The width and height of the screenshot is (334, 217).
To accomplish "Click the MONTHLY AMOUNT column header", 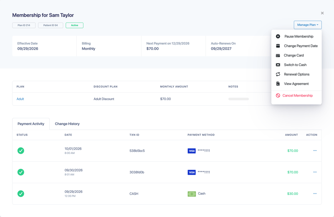I will [x=174, y=87].
